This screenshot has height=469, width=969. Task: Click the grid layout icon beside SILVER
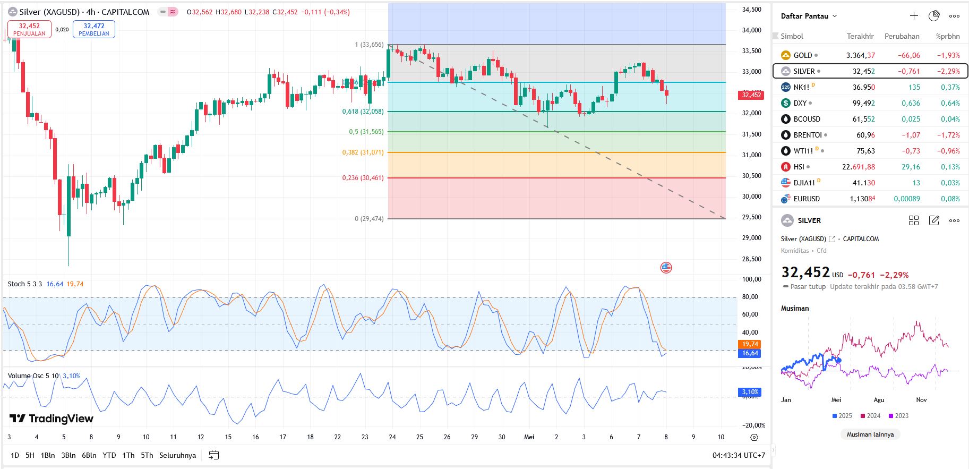coord(914,220)
